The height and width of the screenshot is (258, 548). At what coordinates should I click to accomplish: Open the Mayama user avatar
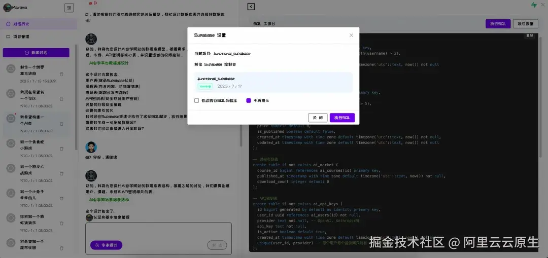coord(7,7)
